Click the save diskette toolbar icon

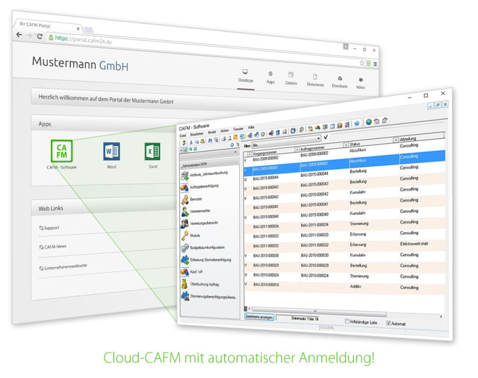[x=284, y=132]
